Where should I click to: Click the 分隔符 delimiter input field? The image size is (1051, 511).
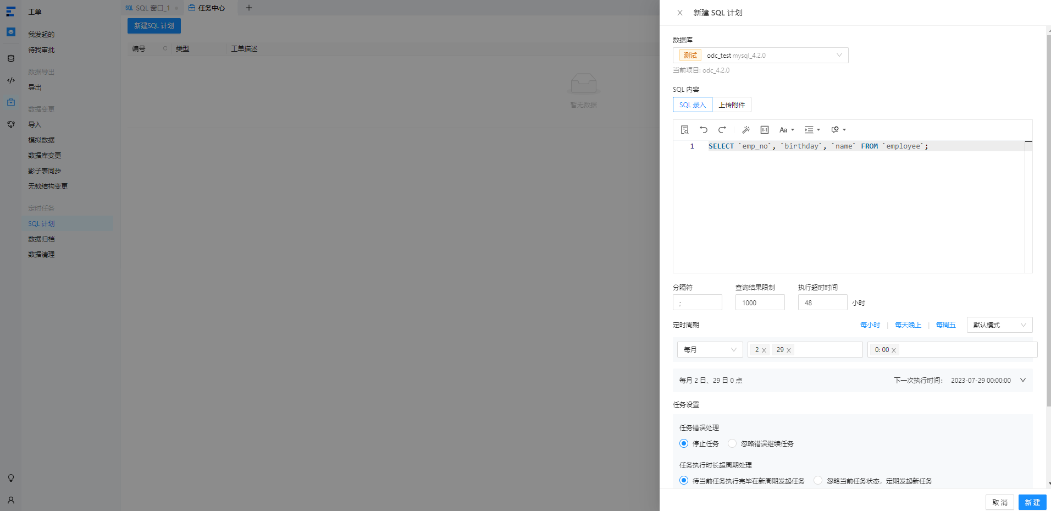698,303
